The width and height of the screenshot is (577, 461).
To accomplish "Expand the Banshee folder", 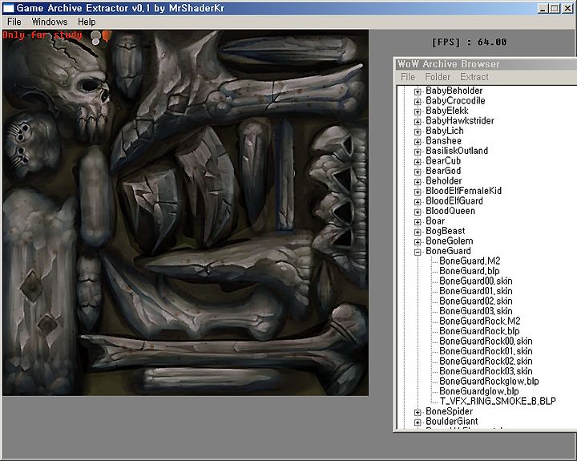I will [x=418, y=141].
